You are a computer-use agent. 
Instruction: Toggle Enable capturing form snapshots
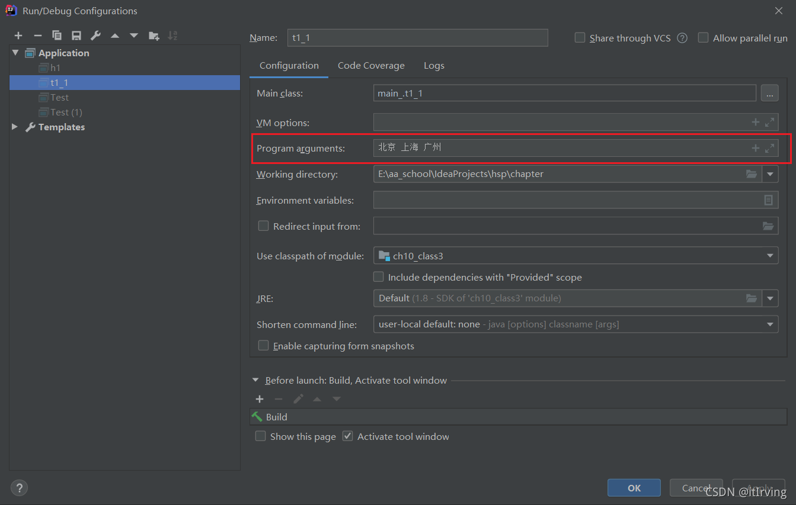coord(264,345)
